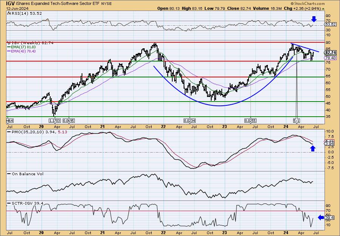Click the 82.74 price tag on right axis
The height and width of the screenshot is (236, 340).
tap(331, 52)
